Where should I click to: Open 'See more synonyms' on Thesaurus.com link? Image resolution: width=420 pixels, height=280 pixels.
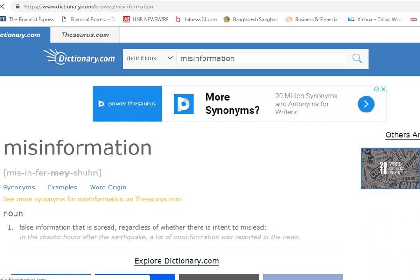(92, 199)
